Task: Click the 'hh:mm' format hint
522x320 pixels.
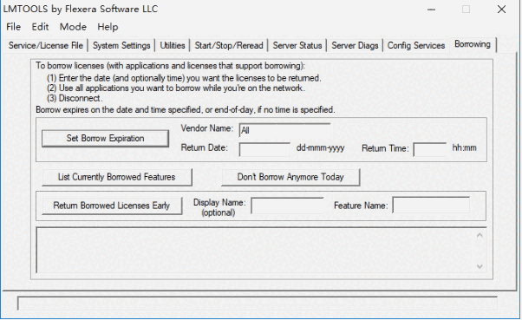Action: click(x=464, y=147)
